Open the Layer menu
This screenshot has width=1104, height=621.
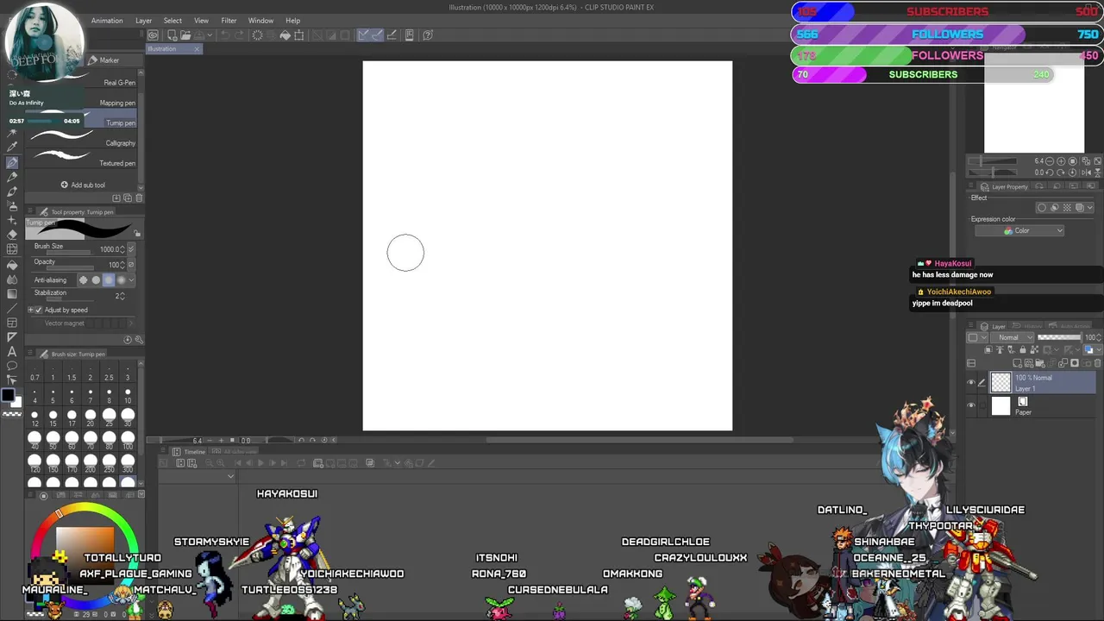[143, 21]
